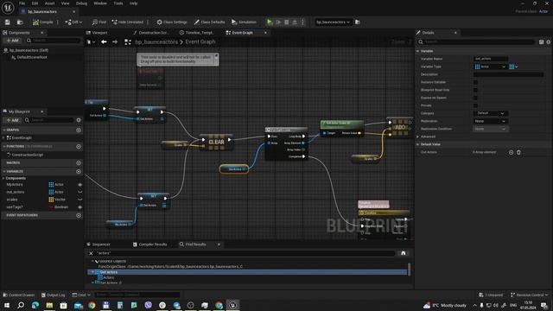Add new variable with Variables plus icon
This screenshot has width=553, height=311.
79,171
